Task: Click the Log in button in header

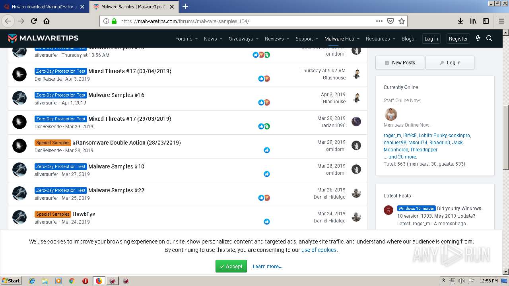Action: (x=431, y=39)
